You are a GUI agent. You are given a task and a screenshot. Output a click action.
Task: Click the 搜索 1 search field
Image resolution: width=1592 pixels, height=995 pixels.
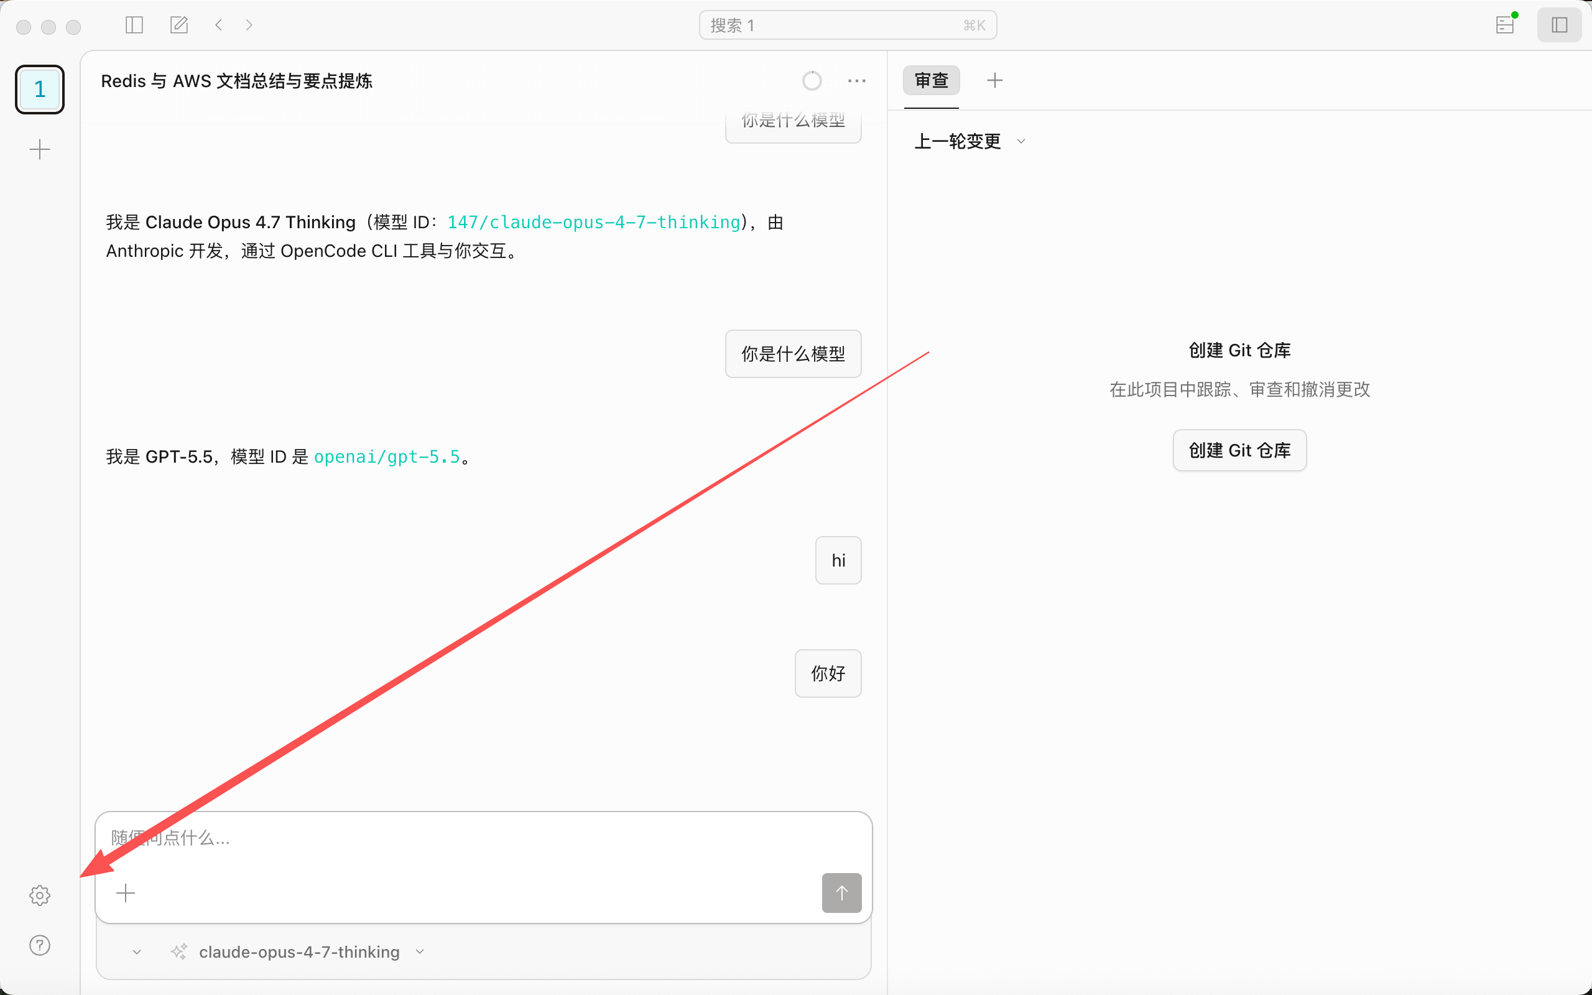(x=848, y=25)
